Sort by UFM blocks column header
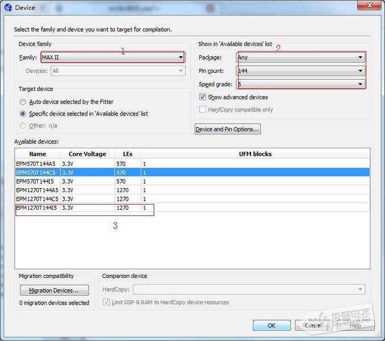 [255, 154]
